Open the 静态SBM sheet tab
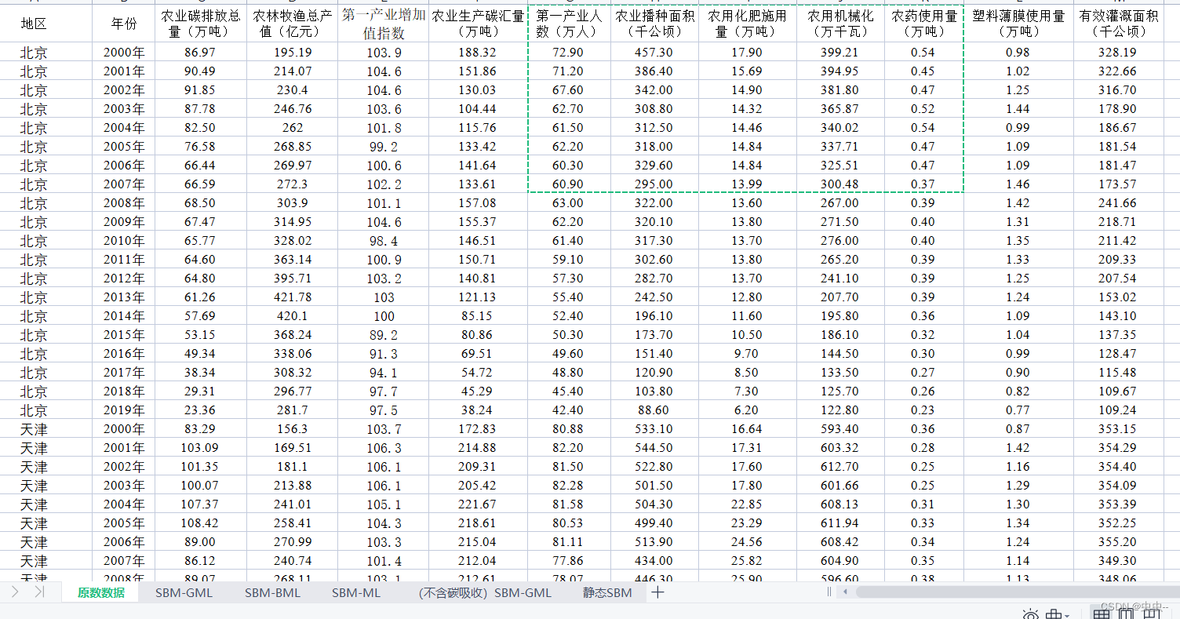The width and height of the screenshot is (1180, 619). point(607,592)
